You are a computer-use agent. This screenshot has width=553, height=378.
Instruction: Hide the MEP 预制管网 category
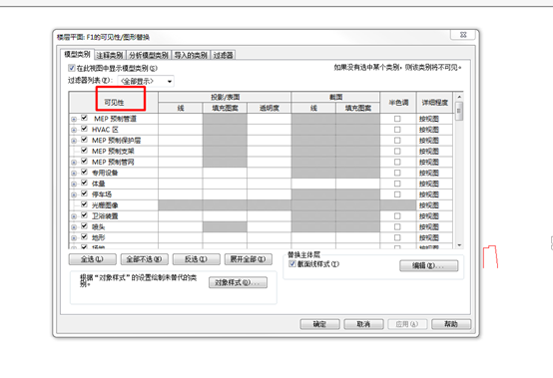tap(84, 161)
